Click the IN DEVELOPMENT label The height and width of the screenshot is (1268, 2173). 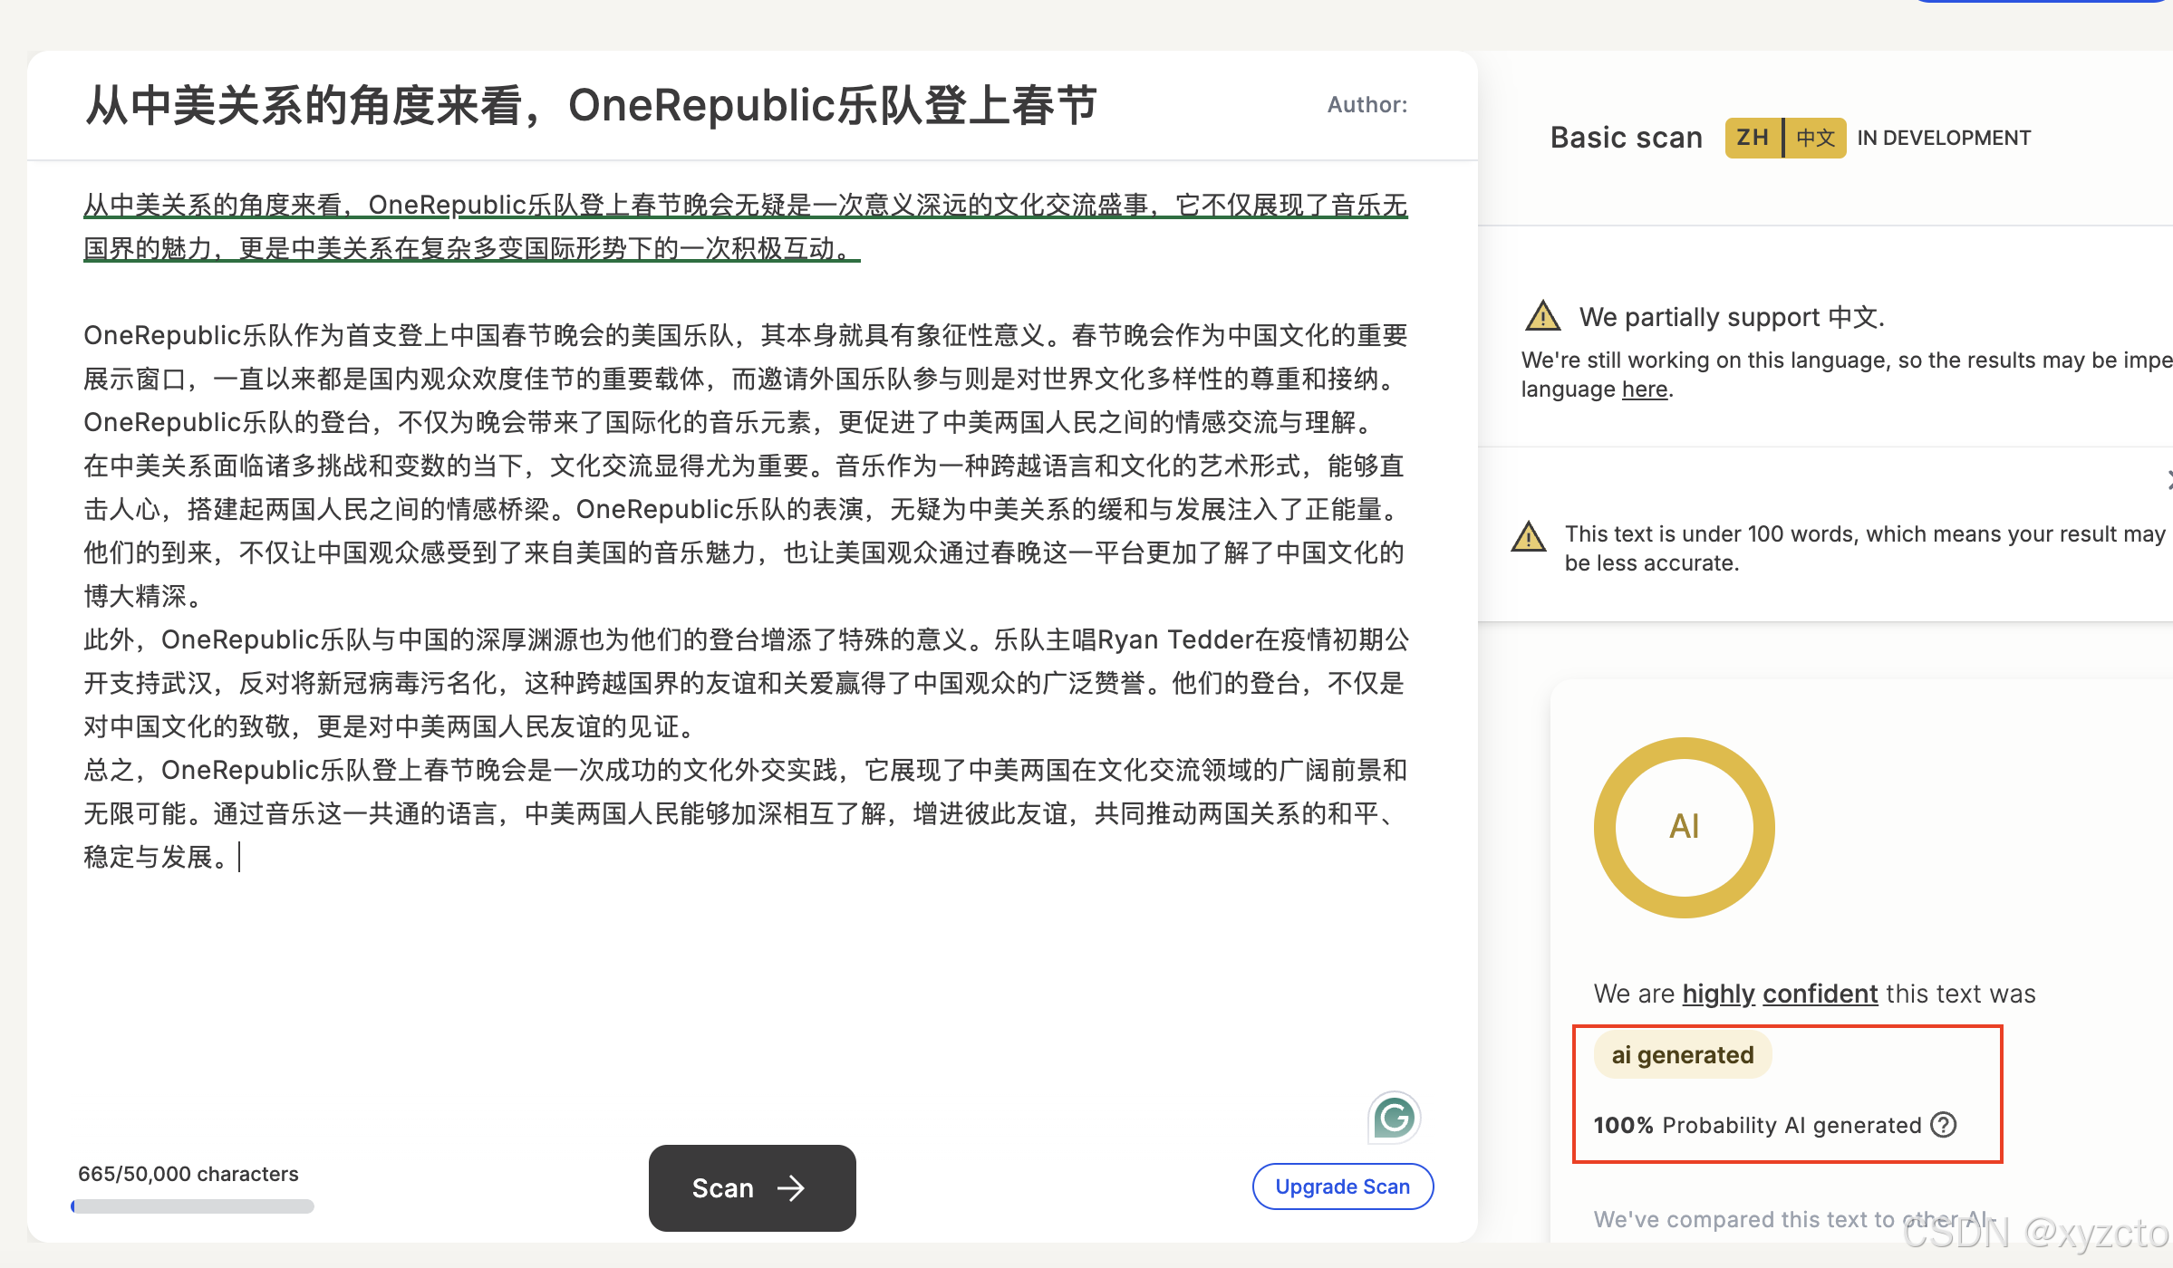pos(1944,138)
